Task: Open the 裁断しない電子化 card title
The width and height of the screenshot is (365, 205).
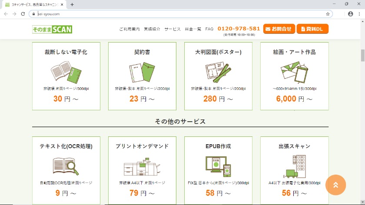Action: (x=66, y=52)
